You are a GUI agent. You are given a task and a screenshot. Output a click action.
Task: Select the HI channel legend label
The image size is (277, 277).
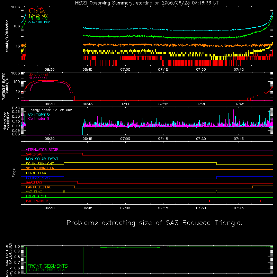38,78
